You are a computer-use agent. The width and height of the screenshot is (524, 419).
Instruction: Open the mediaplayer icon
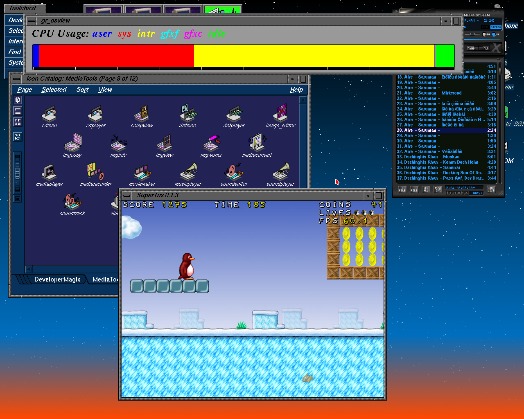pos(49,175)
